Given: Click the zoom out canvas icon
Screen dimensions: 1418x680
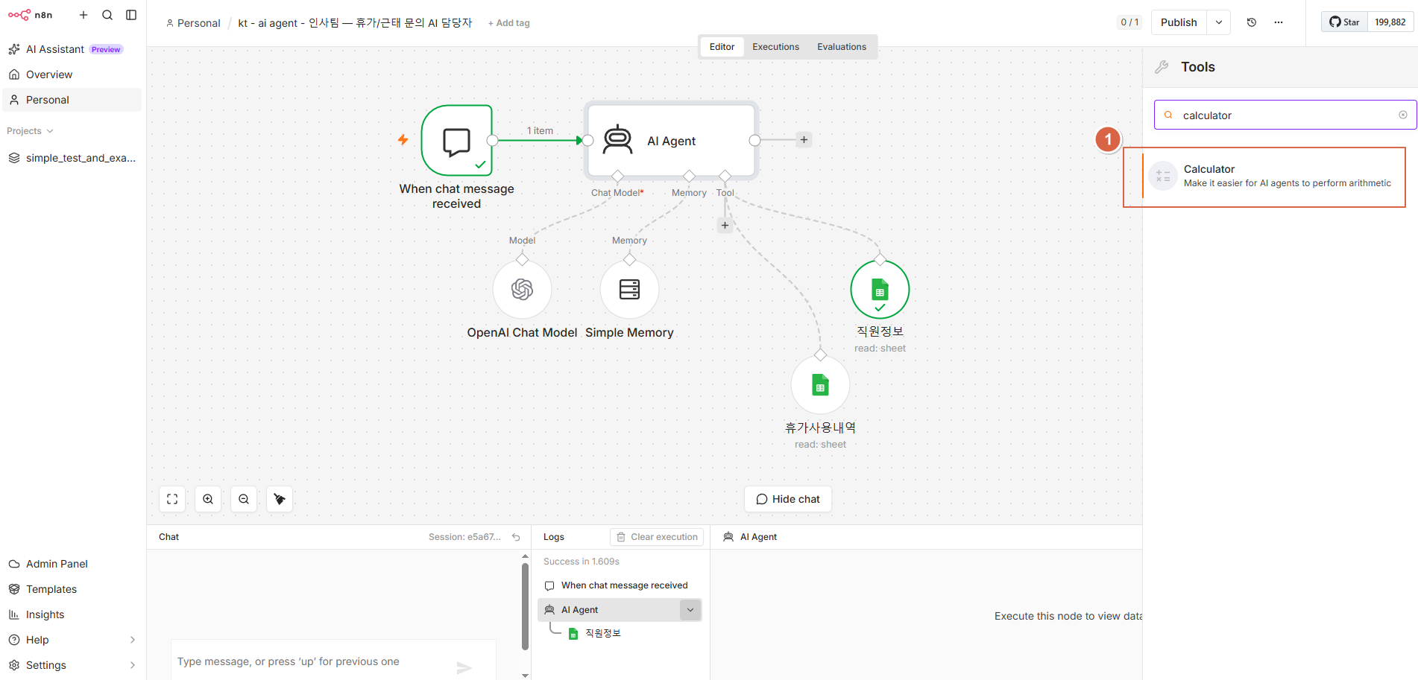Looking at the screenshot, I should coord(244,499).
